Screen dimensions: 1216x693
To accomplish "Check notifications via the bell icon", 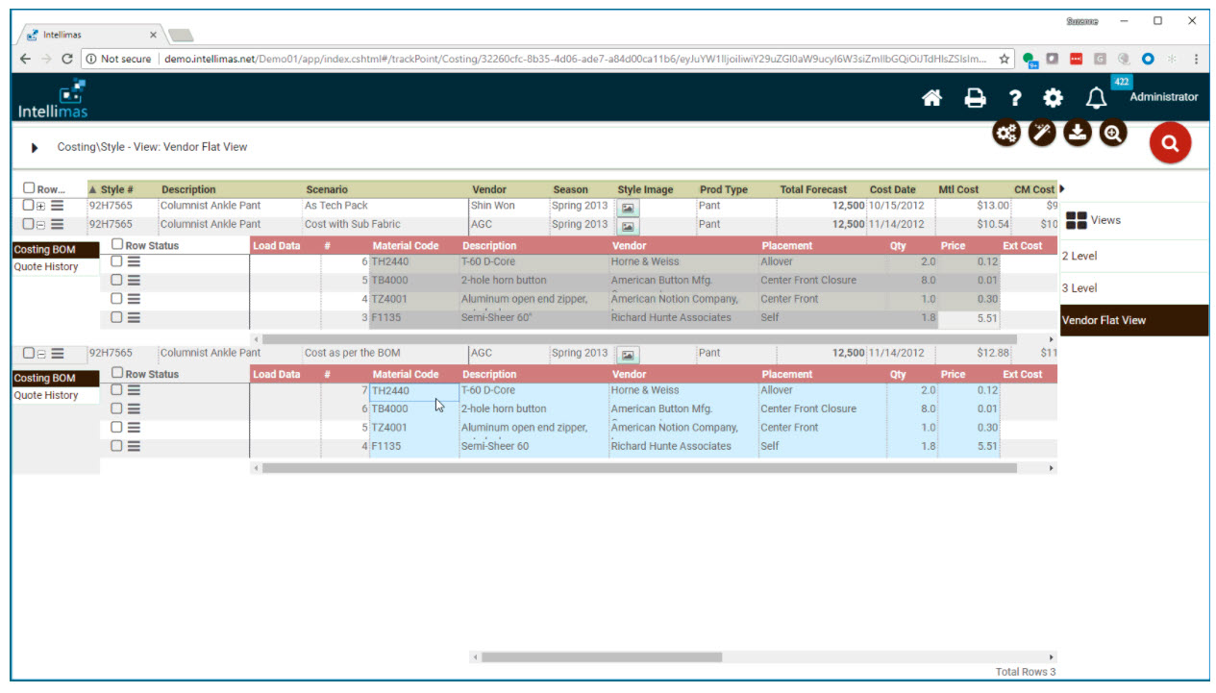I will 1096,98.
